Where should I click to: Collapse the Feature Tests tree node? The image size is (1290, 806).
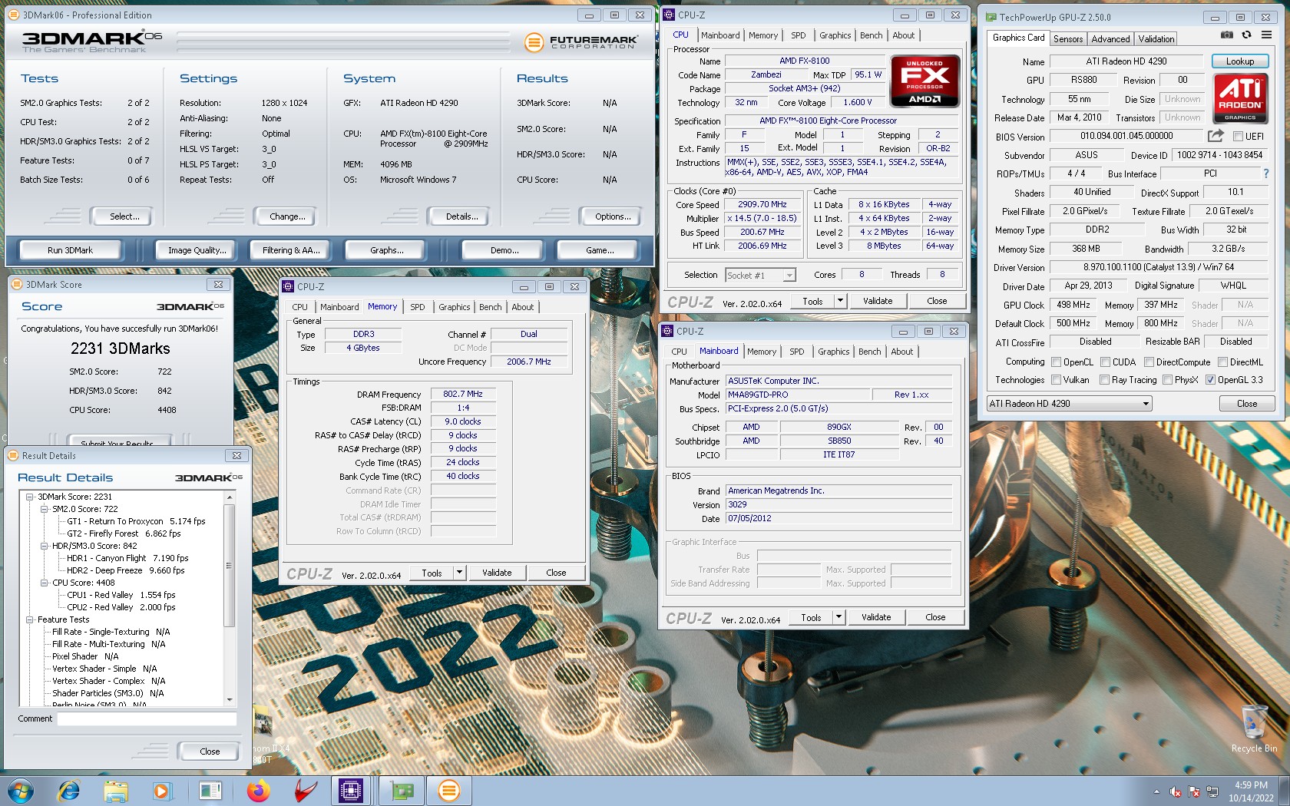pos(30,619)
